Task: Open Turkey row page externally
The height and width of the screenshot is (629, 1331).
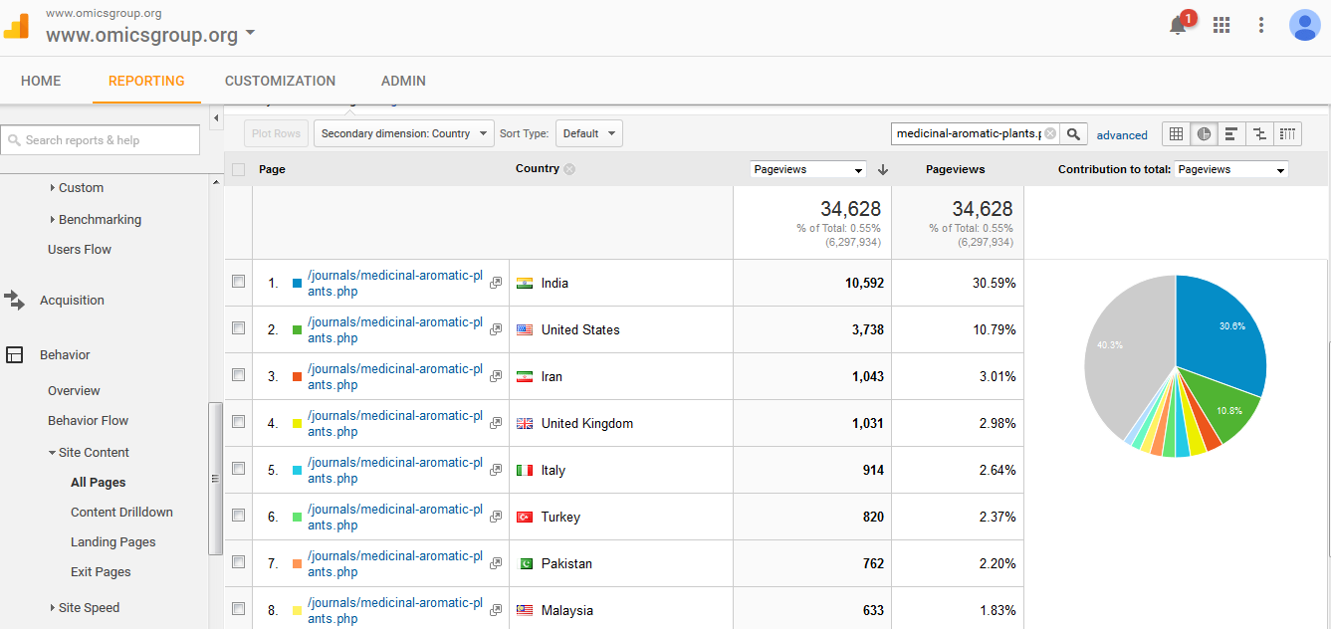Action: [496, 517]
